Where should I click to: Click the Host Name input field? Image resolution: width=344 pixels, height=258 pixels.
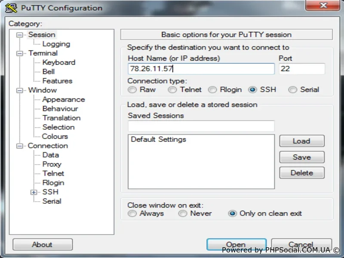click(201, 69)
